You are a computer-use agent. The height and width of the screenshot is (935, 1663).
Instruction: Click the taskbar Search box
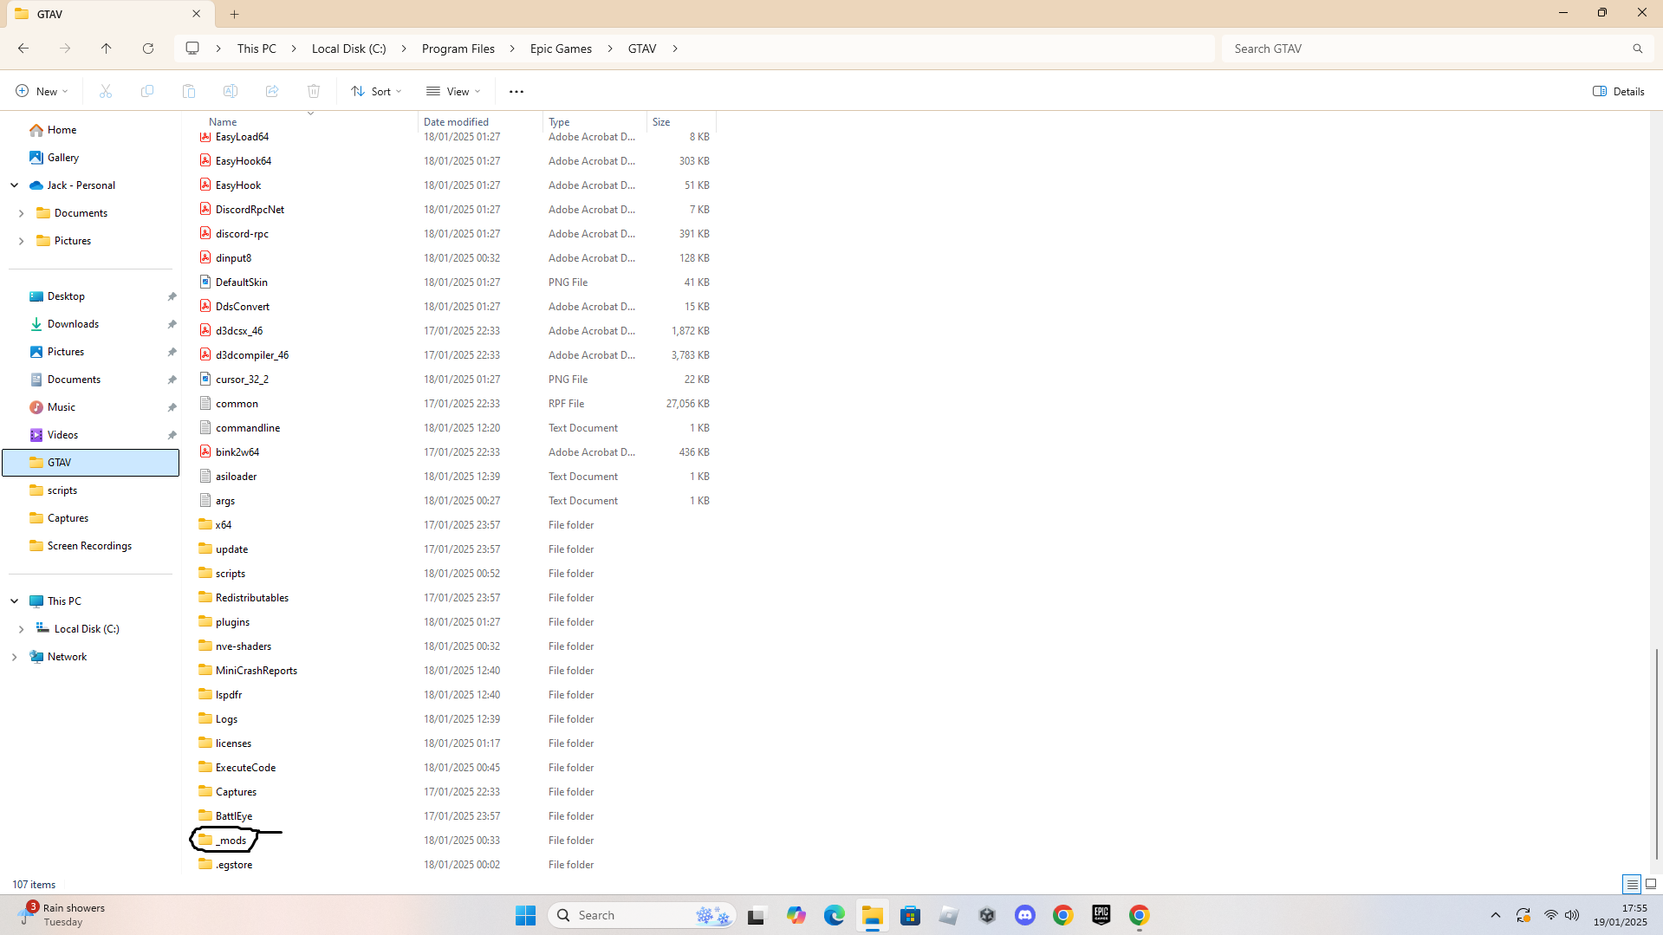click(642, 915)
